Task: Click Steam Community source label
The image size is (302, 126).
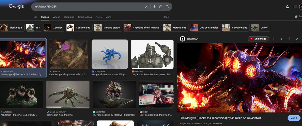Action: pos(58,112)
